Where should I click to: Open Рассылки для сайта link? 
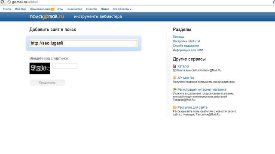coord(192,107)
